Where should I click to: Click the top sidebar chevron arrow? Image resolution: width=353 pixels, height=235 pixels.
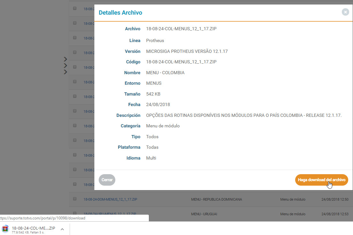click(x=65, y=59)
